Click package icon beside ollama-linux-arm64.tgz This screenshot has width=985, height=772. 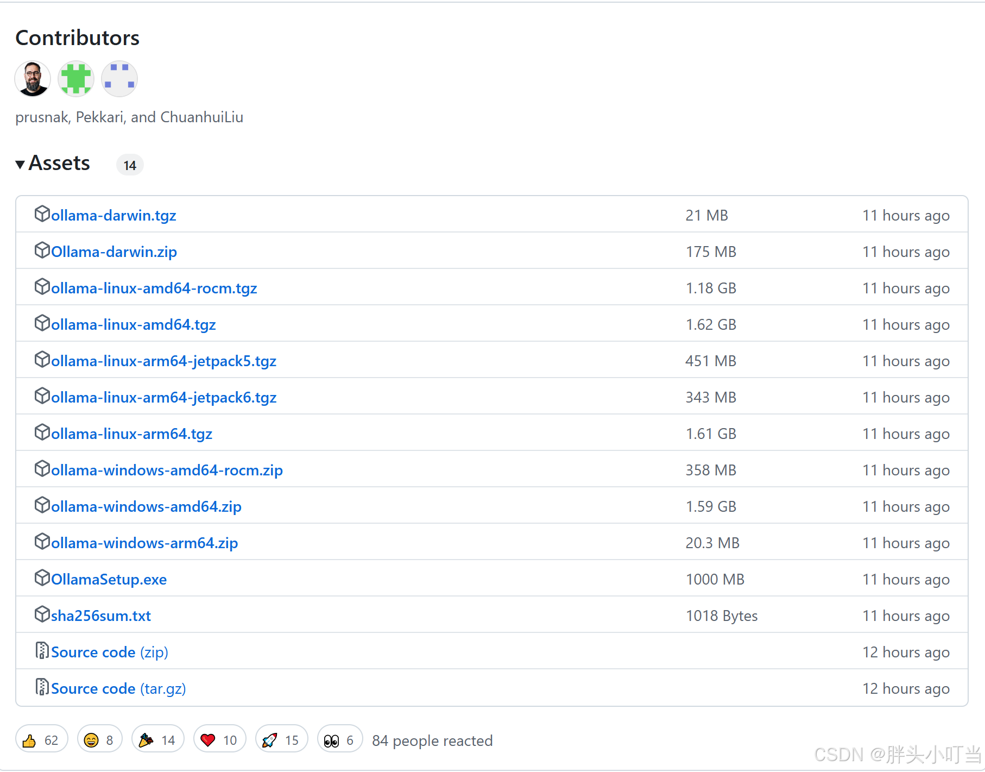click(x=42, y=432)
